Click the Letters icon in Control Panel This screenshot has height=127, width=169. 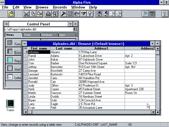pyautogui.click(x=10, y=77)
